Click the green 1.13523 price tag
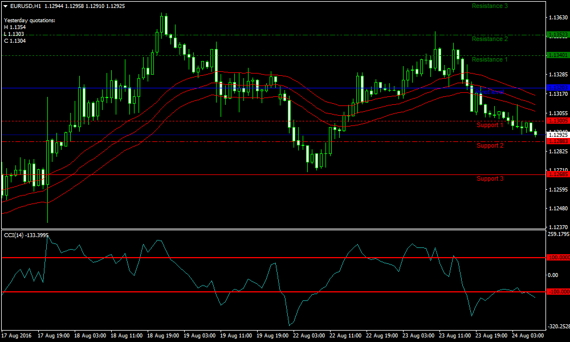 (557, 35)
